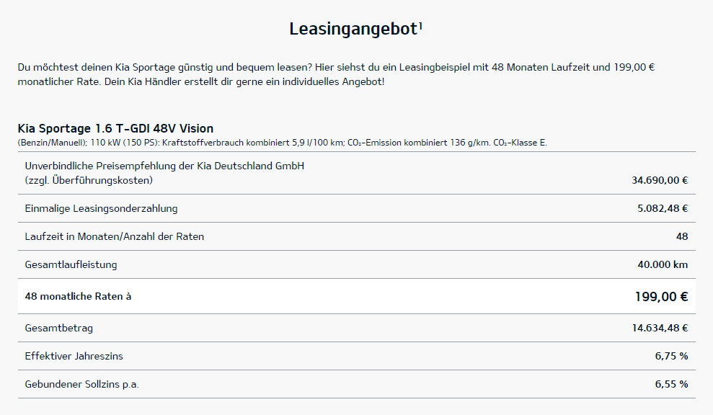Click the intro paragraph about leasing example
This screenshot has width=713, height=415.
point(336,74)
